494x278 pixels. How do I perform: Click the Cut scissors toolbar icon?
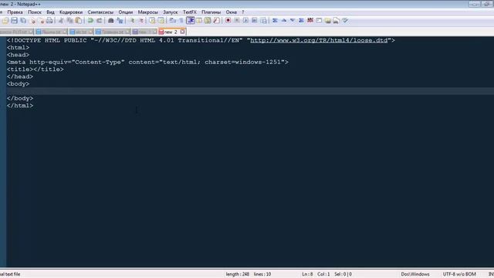pyautogui.click(x=61, y=21)
